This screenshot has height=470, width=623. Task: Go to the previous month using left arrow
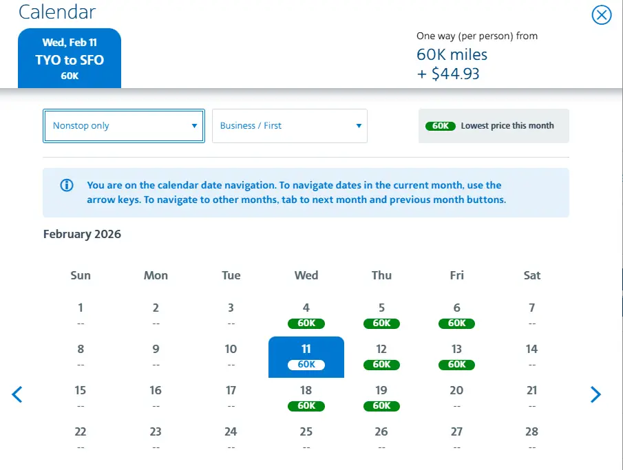coord(17,394)
